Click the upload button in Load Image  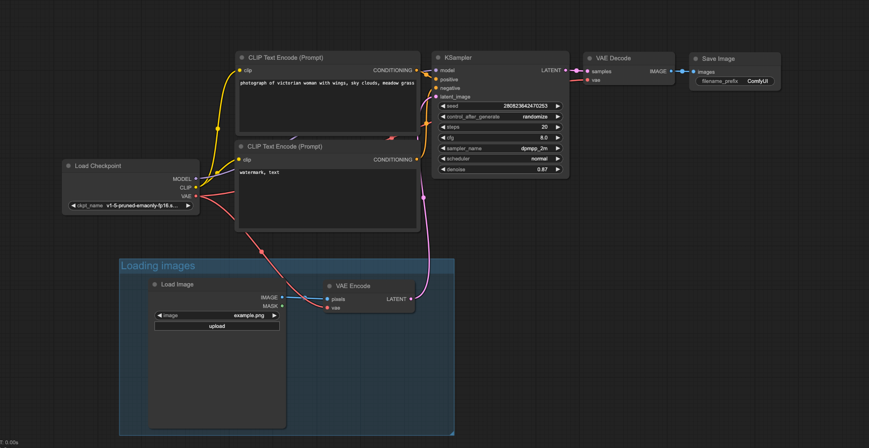pyautogui.click(x=217, y=326)
